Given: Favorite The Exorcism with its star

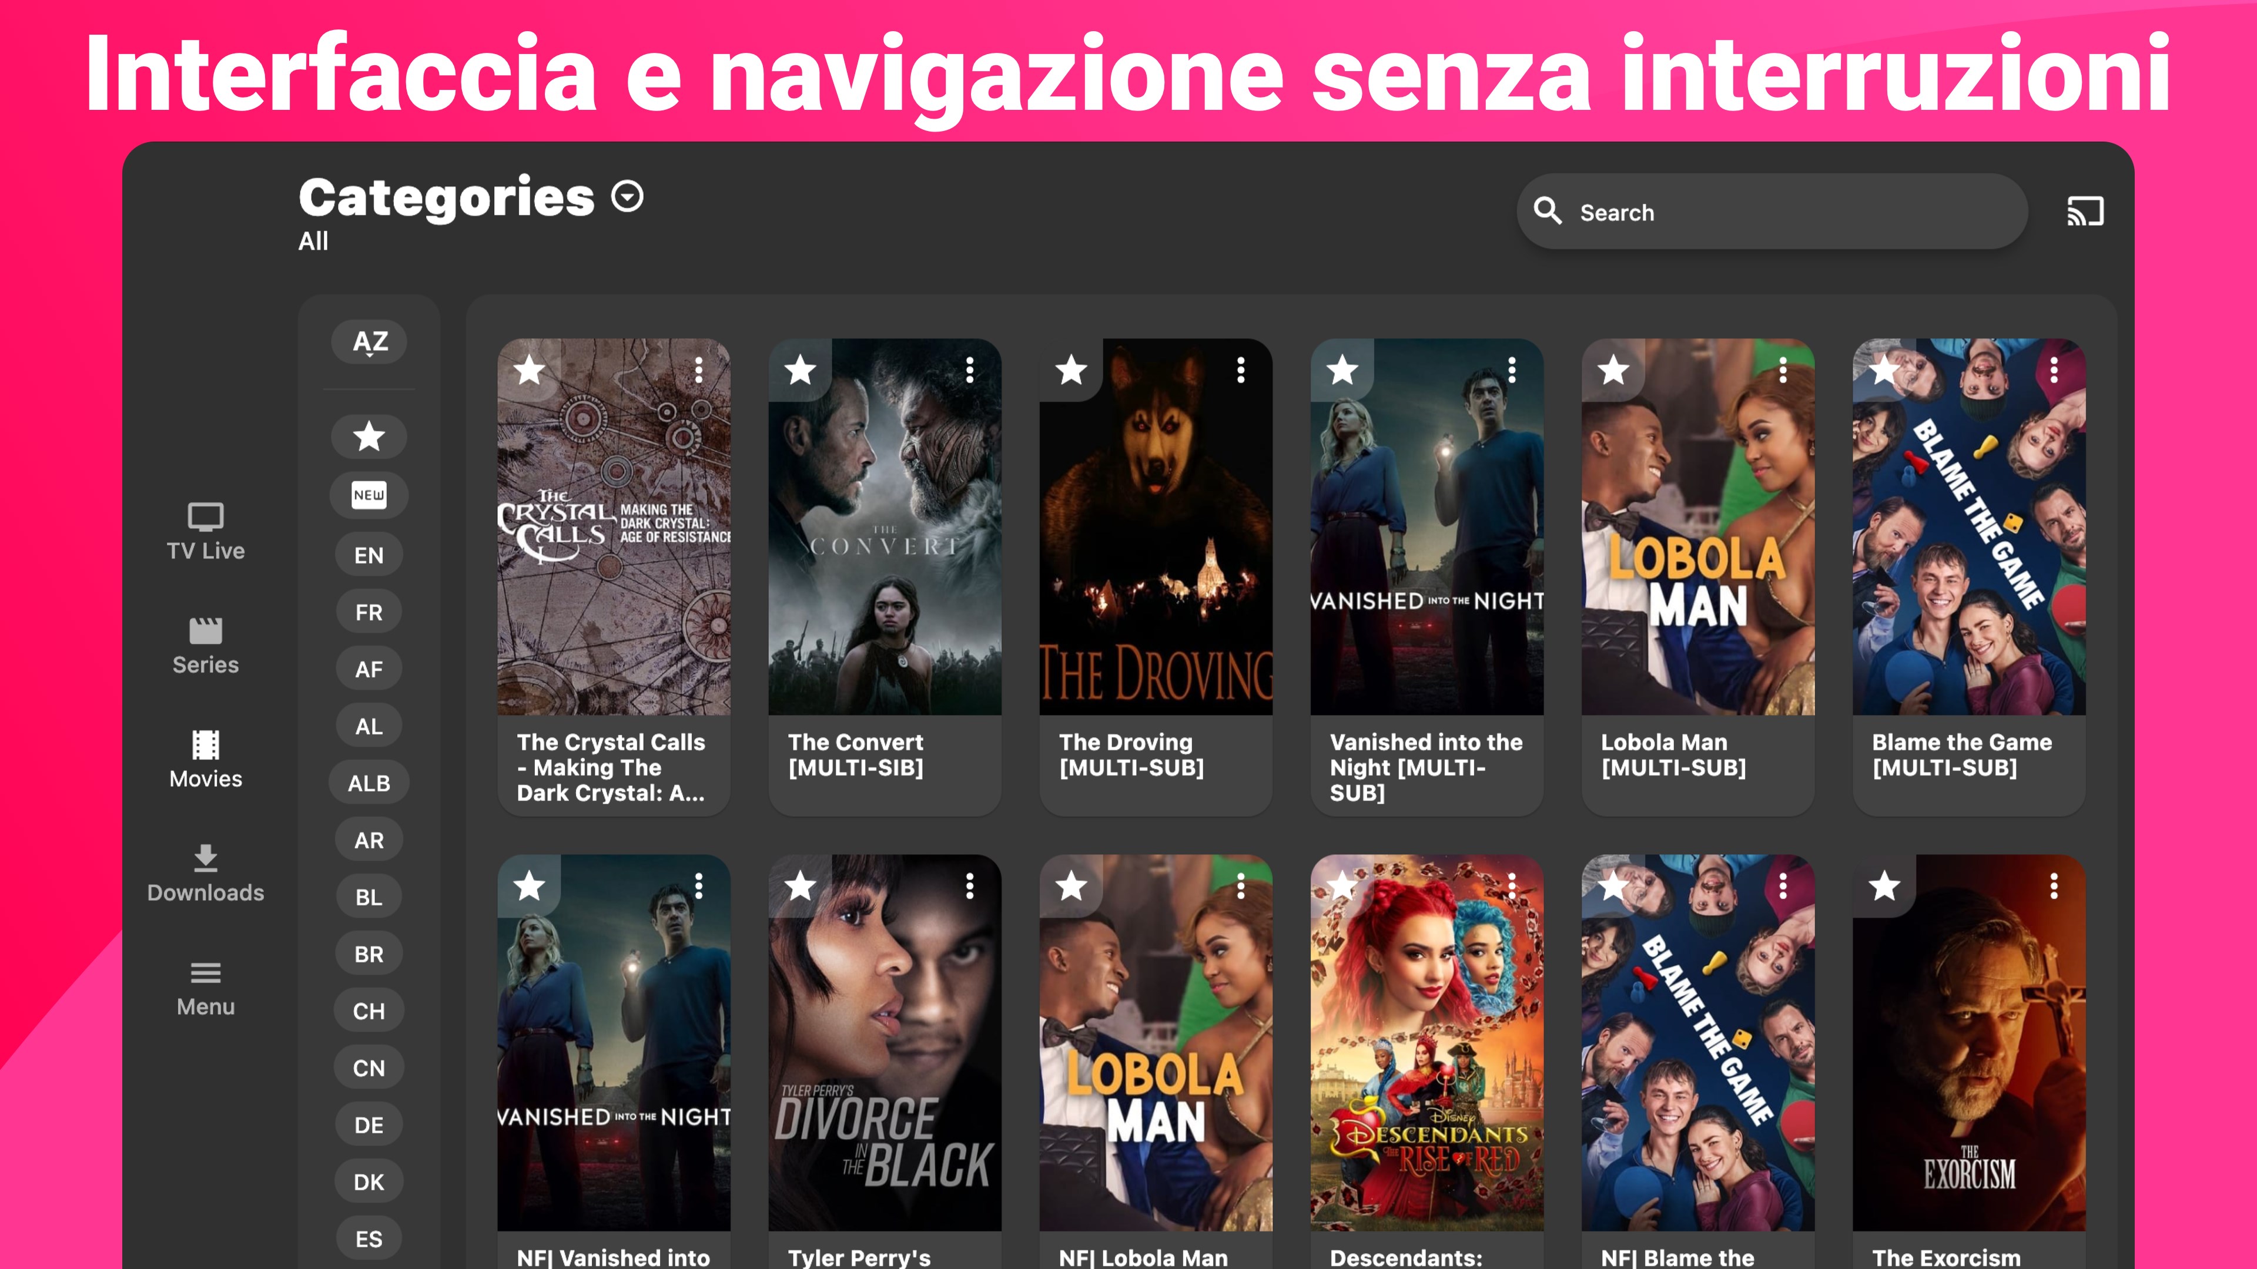Looking at the screenshot, I should (1884, 887).
